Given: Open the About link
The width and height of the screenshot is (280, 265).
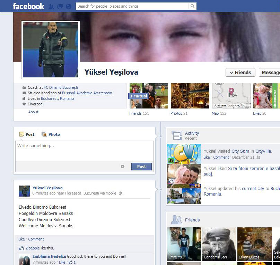Looking at the screenshot, I should tap(33, 112).
